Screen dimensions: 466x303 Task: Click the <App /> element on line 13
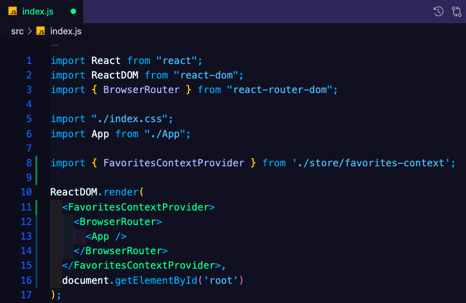(106, 237)
